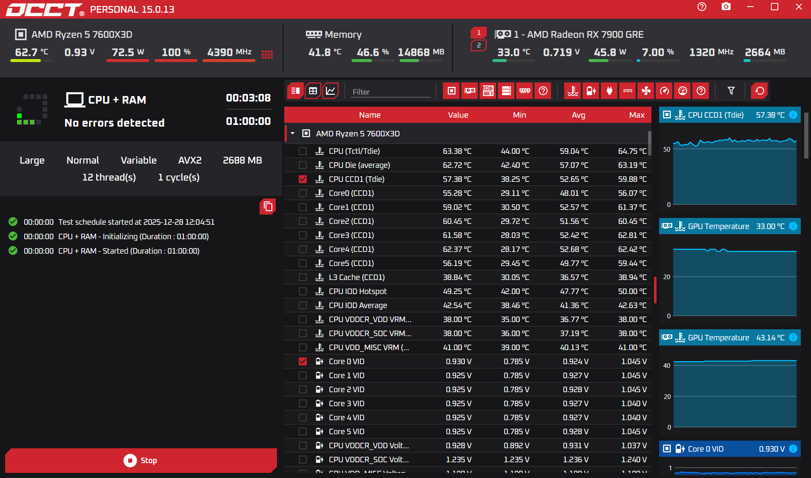
Task: Click the '12 thread(s)' setting text
Action: point(109,178)
